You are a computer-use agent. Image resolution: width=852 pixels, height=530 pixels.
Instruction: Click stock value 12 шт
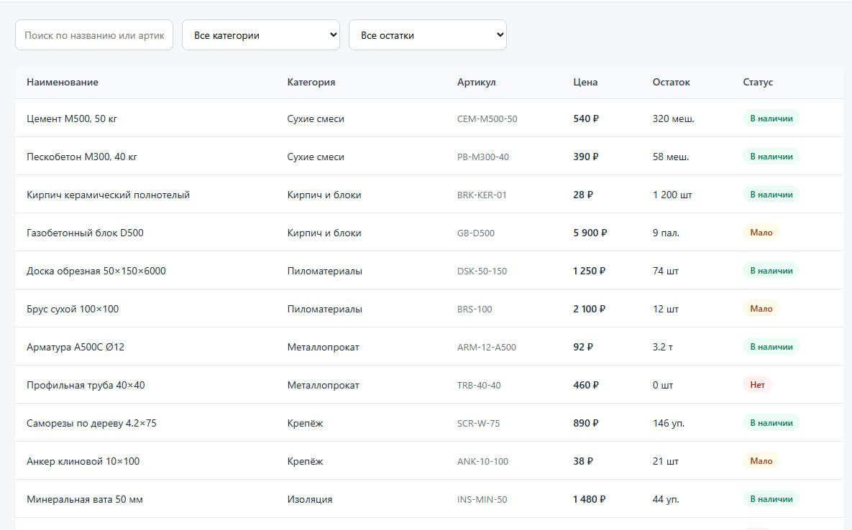[666, 309]
